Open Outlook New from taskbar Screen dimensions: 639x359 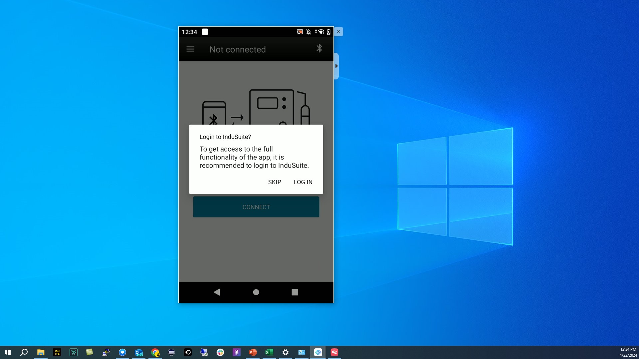[x=139, y=352]
